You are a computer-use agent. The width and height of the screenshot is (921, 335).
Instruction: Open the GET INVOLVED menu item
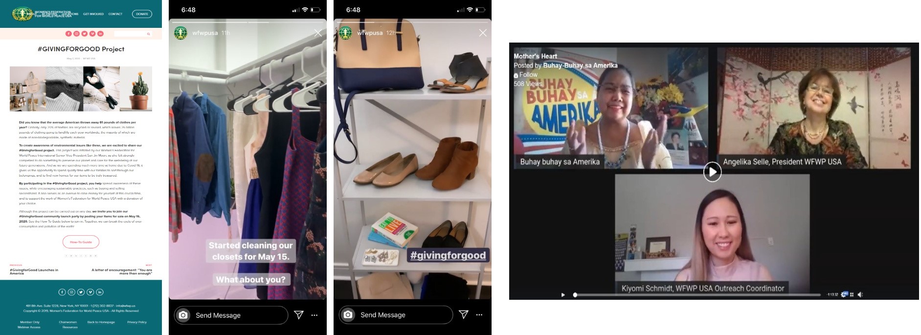tap(93, 14)
